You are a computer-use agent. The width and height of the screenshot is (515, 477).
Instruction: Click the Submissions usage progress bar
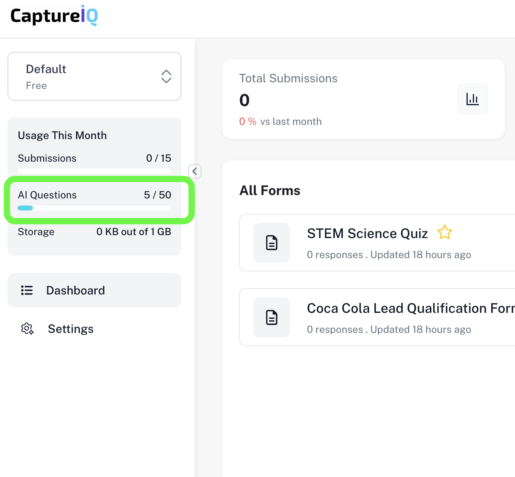pos(94,171)
